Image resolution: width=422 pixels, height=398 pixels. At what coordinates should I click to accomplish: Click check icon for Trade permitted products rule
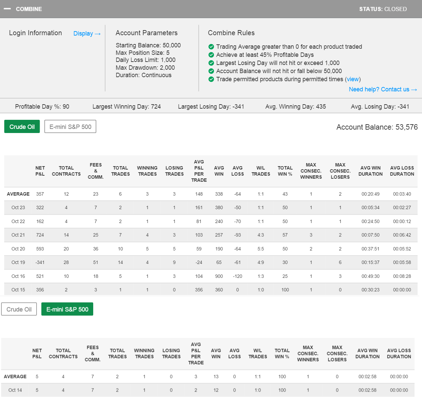point(211,79)
